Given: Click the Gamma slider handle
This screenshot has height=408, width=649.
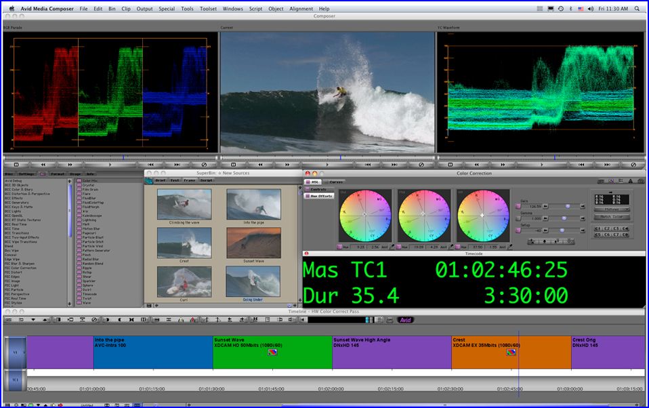Looking at the screenshot, I should (566, 218).
